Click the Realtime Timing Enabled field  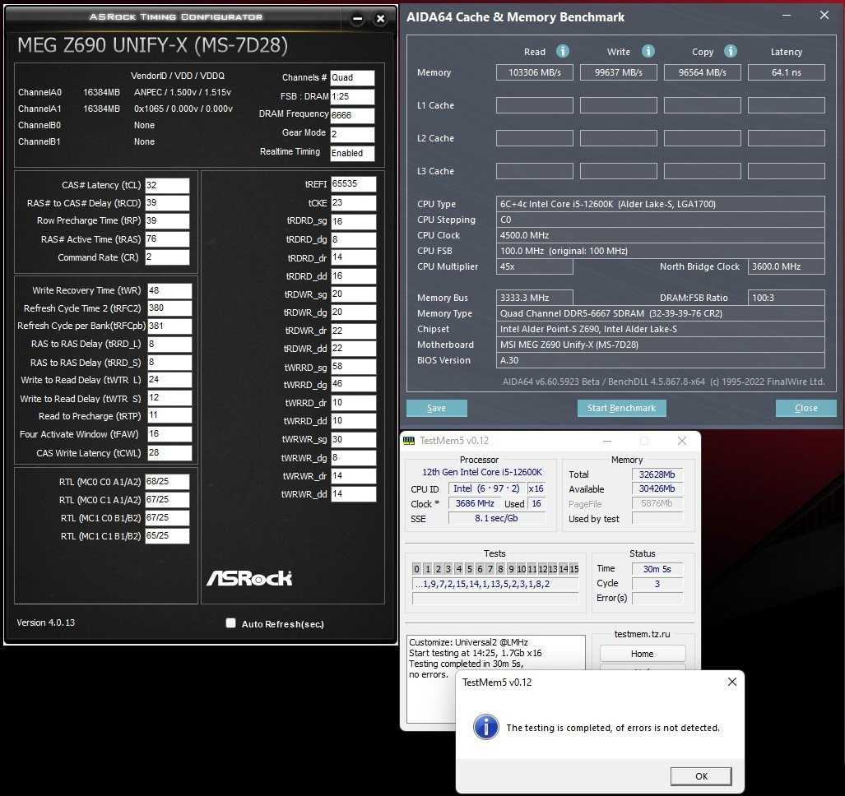352,153
